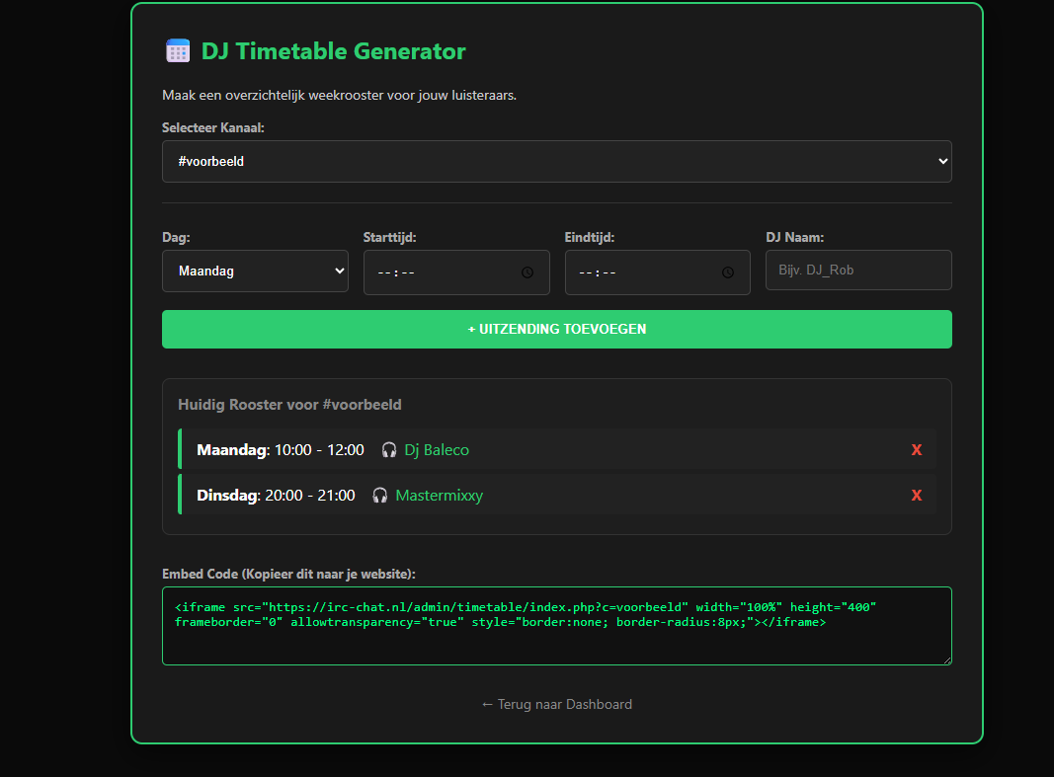This screenshot has height=777, width=1054.
Task: Select the Embed Code section label
Action: [288, 575]
